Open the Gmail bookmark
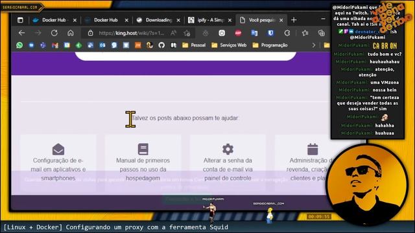This screenshot has width=415, height=233. (x=55, y=45)
